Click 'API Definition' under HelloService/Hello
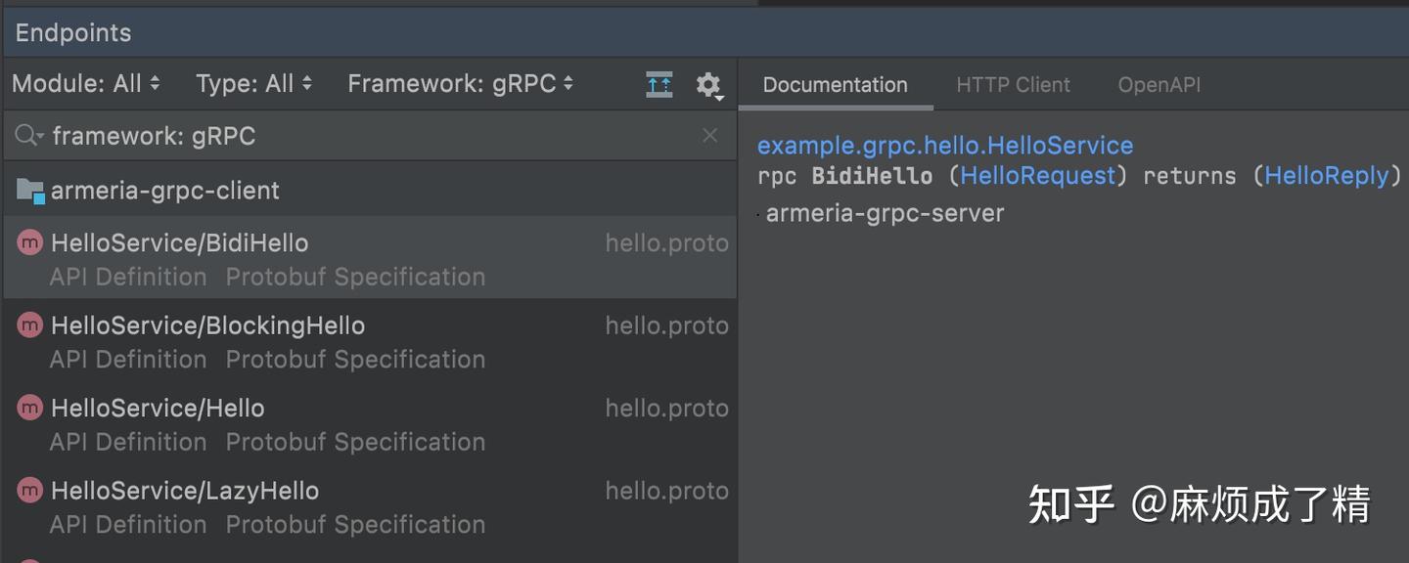The height and width of the screenshot is (563, 1409). pyautogui.click(x=128, y=442)
